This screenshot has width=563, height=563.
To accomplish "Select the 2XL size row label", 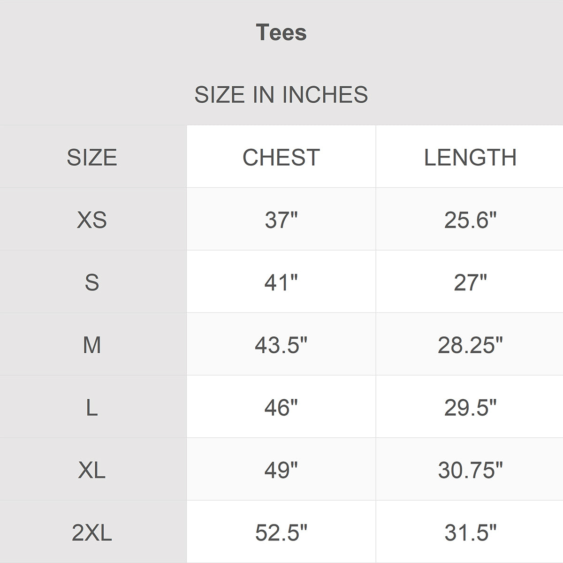I will [92, 533].
